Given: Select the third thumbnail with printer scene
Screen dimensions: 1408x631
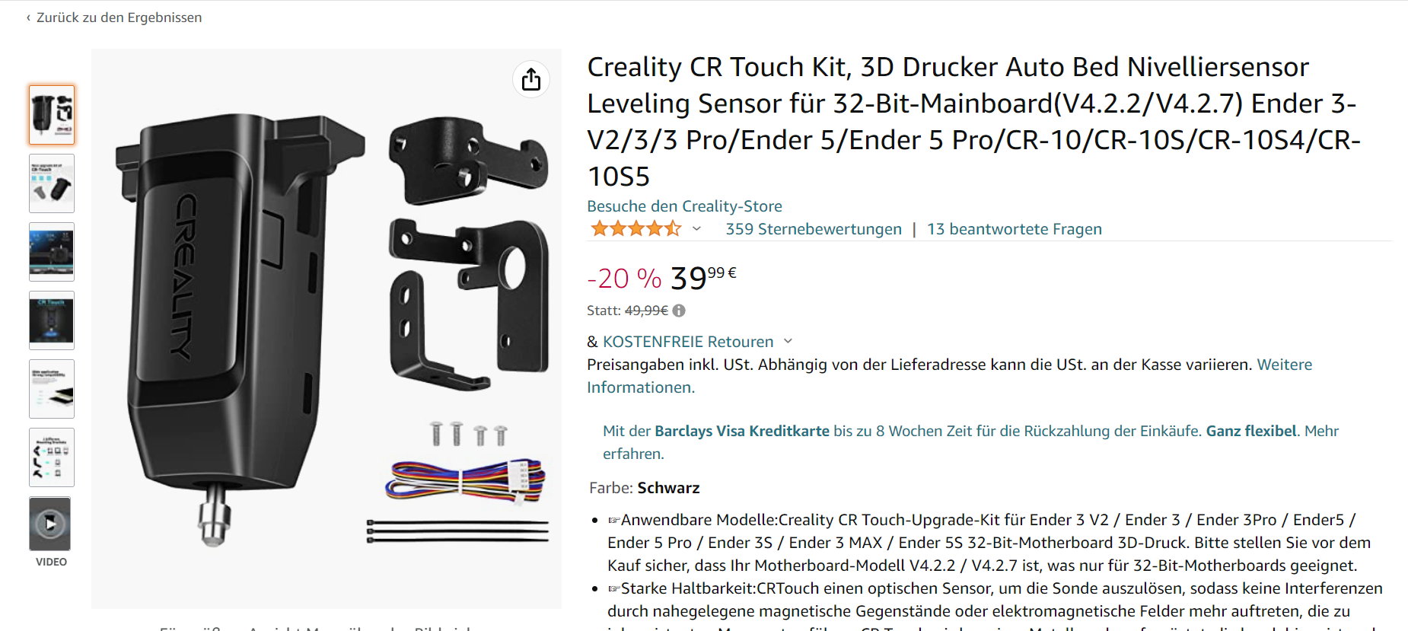Looking at the screenshot, I should click(x=52, y=252).
